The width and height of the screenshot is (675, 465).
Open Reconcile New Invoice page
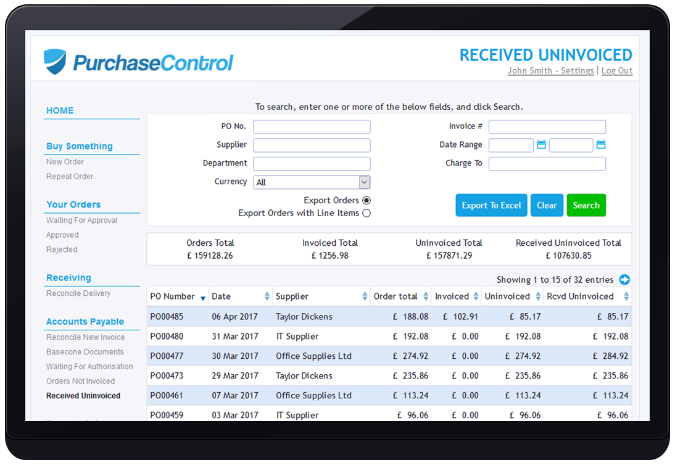pos(86,338)
